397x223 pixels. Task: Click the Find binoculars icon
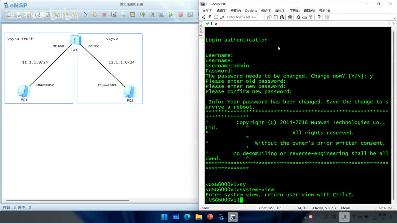(282, 17)
